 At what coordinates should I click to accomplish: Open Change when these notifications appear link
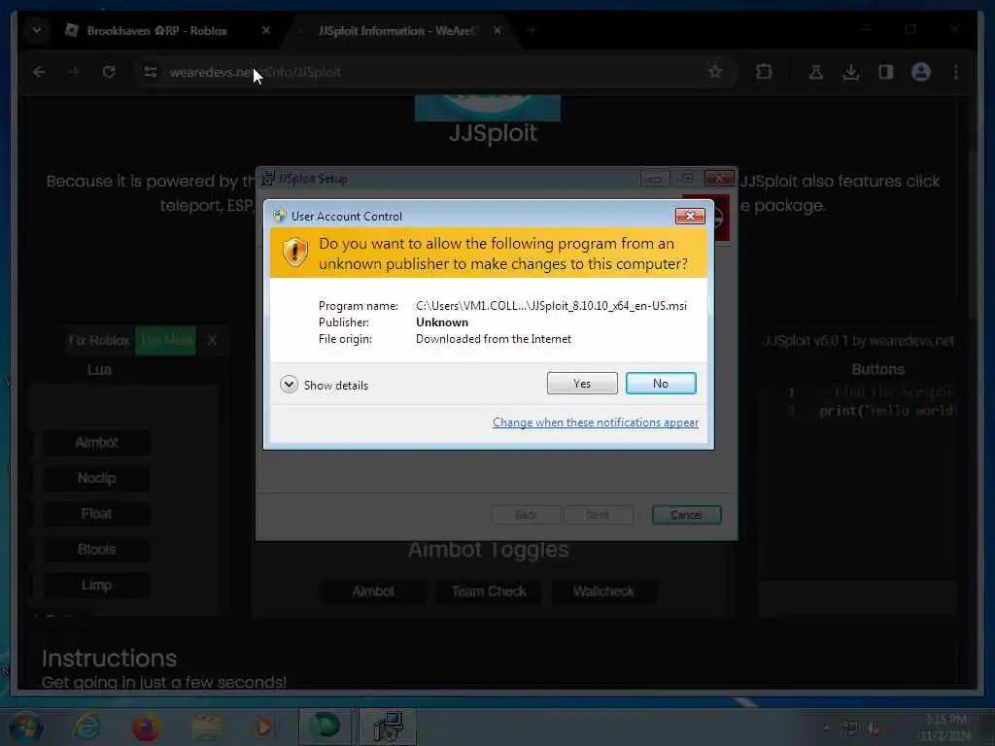596,423
